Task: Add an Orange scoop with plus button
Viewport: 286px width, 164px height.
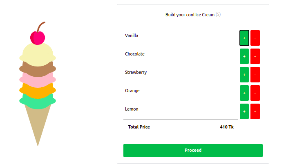Action: [x=244, y=93]
